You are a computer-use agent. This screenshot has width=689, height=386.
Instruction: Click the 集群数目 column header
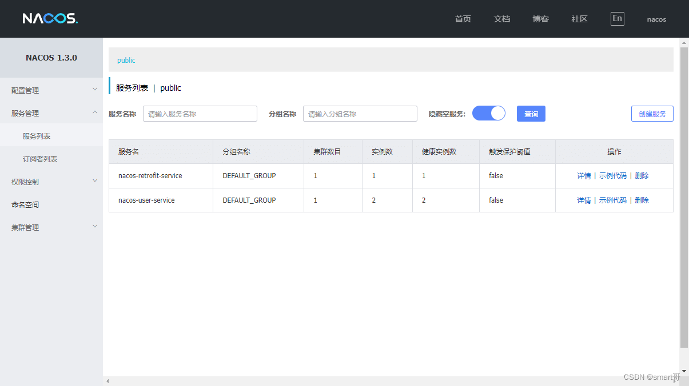[333, 152]
